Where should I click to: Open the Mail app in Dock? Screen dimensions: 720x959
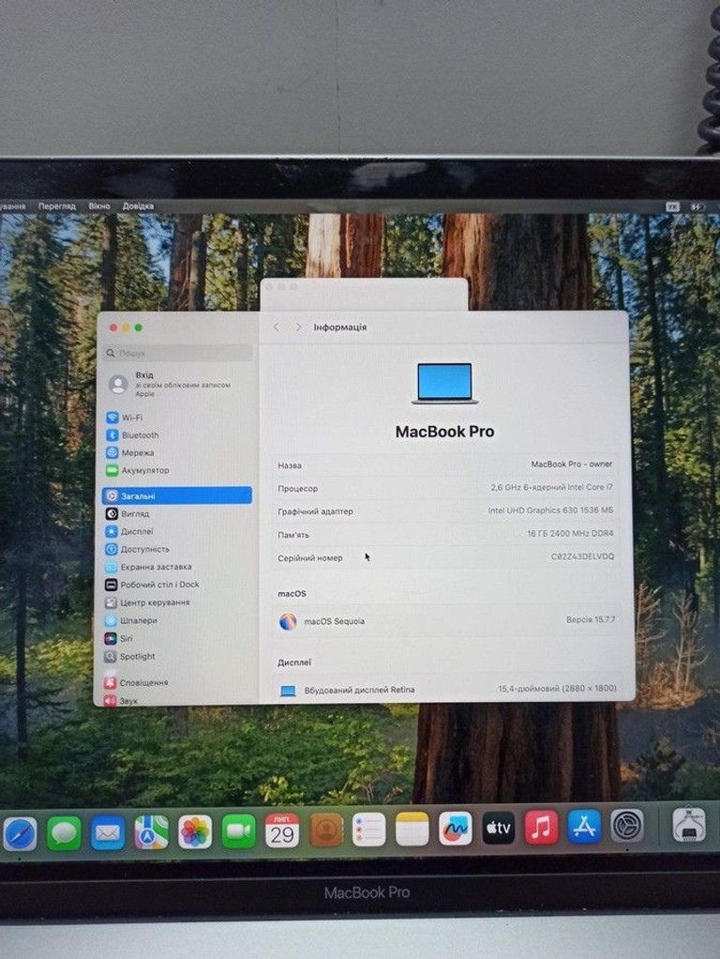coord(108,832)
